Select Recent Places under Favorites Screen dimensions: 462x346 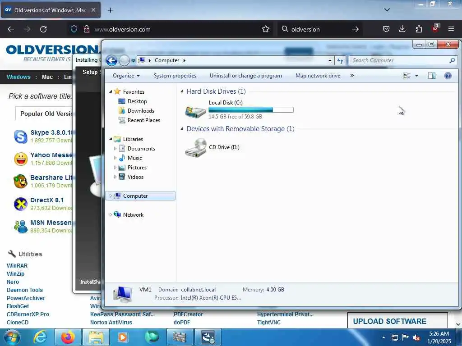pos(144,120)
